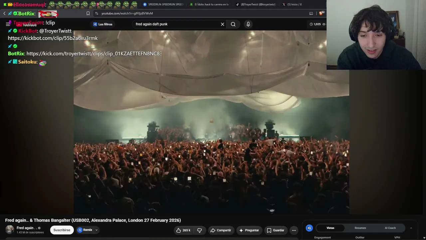
Task: Open the cast/screen icon in the browser toolbar
Action: 311,13
